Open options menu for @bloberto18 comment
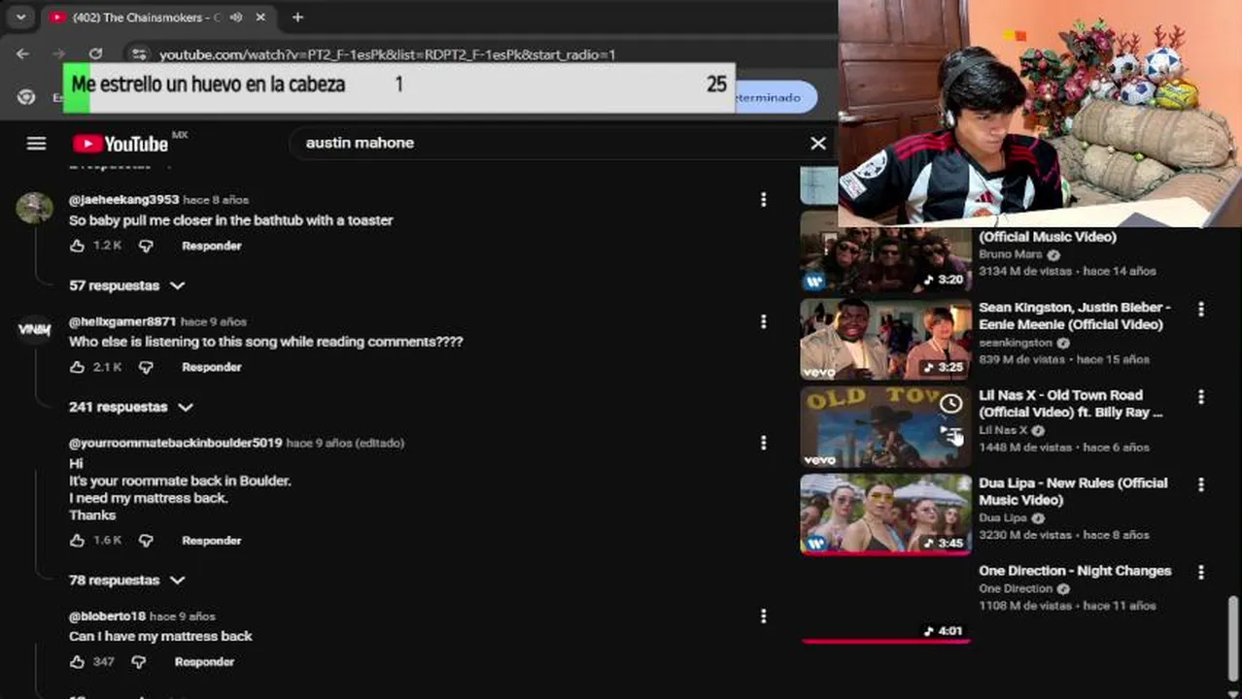The width and height of the screenshot is (1242, 699). point(763,616)
